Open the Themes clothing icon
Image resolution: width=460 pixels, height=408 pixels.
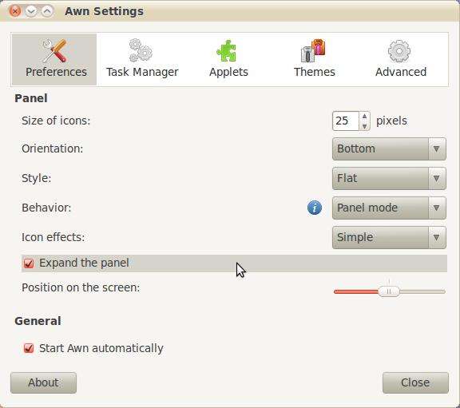(x=313, y=50)
